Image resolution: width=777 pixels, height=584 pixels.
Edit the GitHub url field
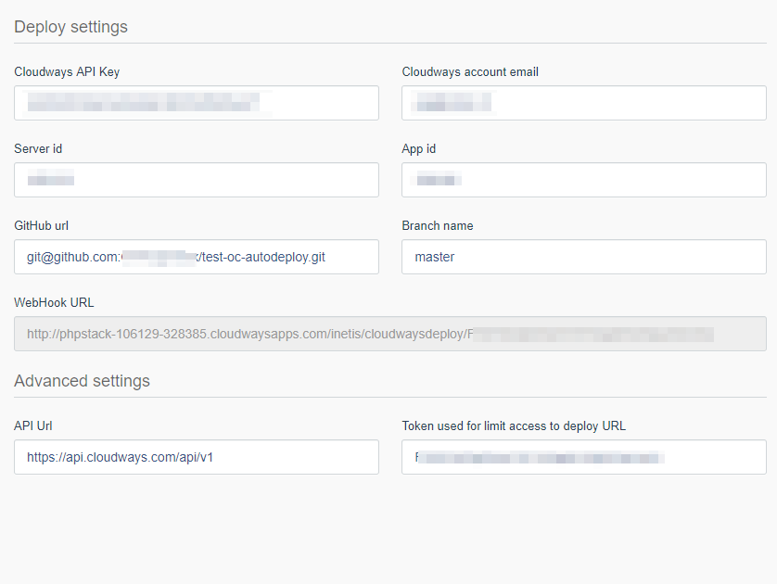point(197,257)
